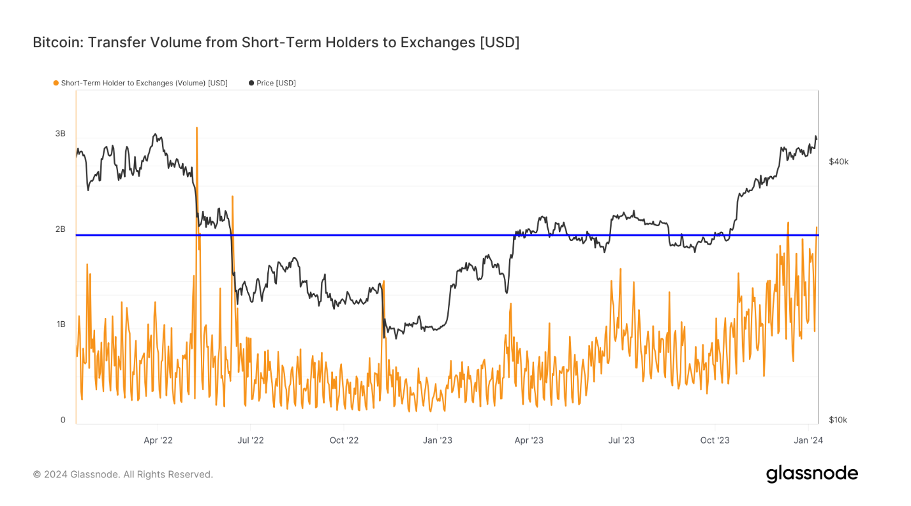Select the Oct '23 date label
This screenshot has height=506, width=911.
coord(715,440)
